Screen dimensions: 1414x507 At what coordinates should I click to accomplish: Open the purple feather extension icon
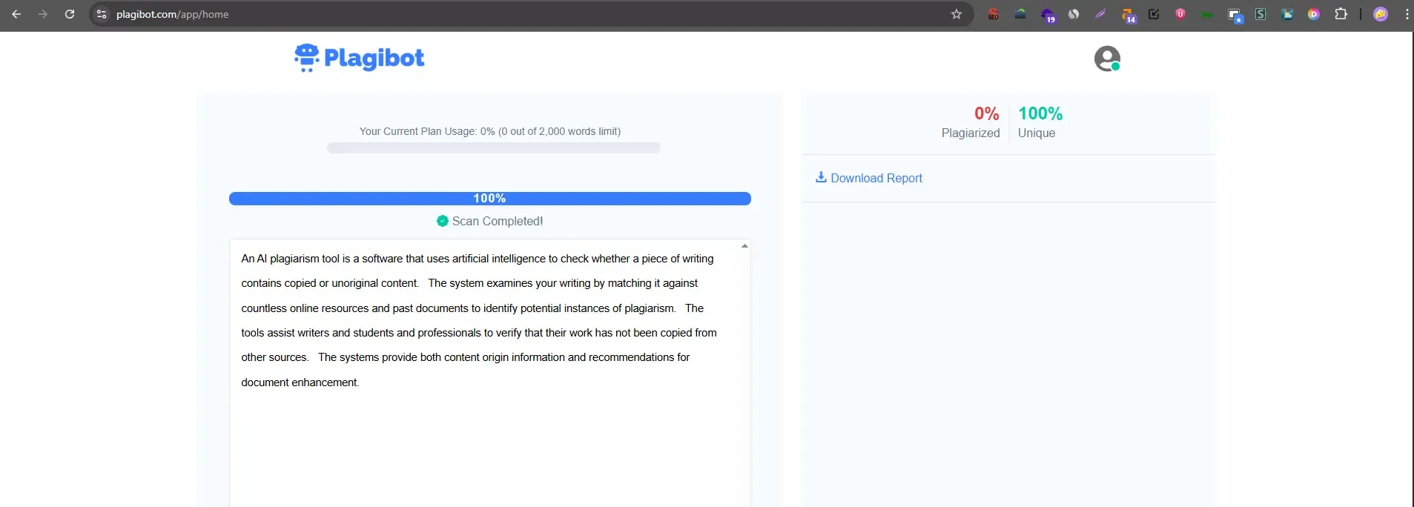point(1100,14)
